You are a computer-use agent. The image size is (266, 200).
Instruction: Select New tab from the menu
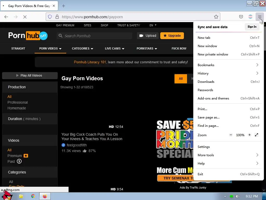point(229,37)
